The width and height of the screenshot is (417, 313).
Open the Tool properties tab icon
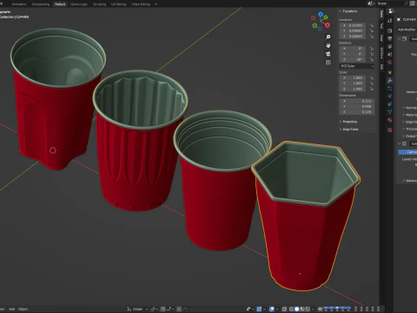pyautogui.click(x=390, y=20)
